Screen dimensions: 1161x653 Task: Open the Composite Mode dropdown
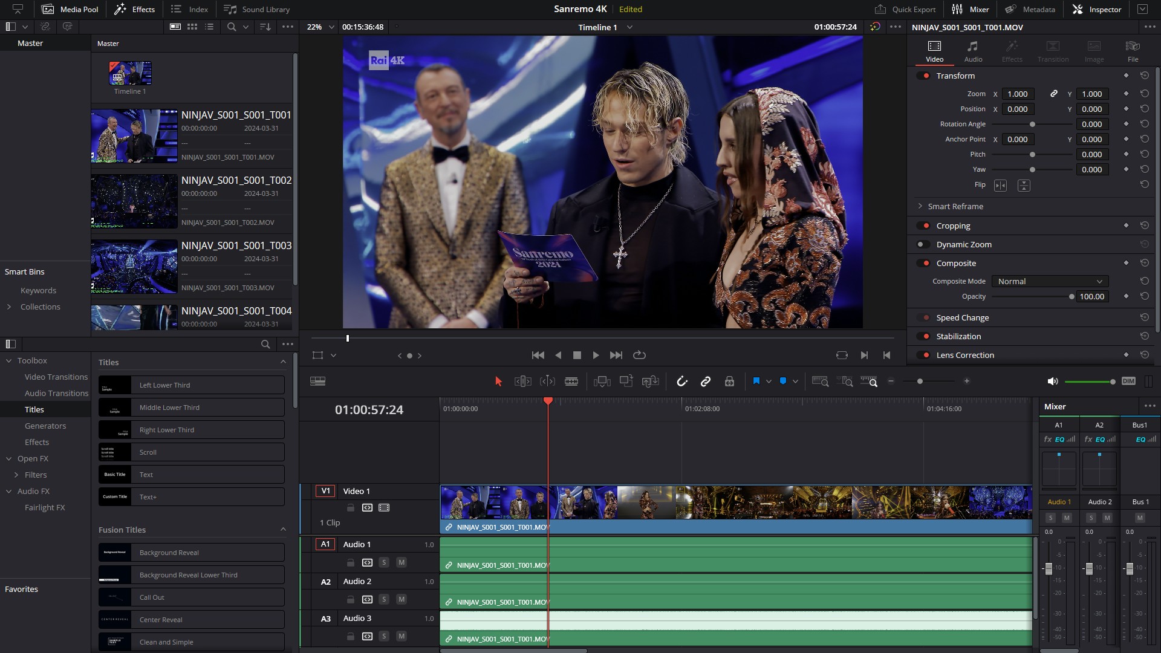pyautogui.click(x=1050, y=282)
